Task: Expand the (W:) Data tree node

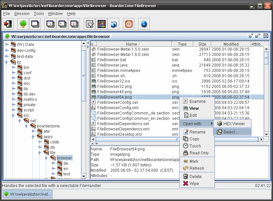Action: 7,44
